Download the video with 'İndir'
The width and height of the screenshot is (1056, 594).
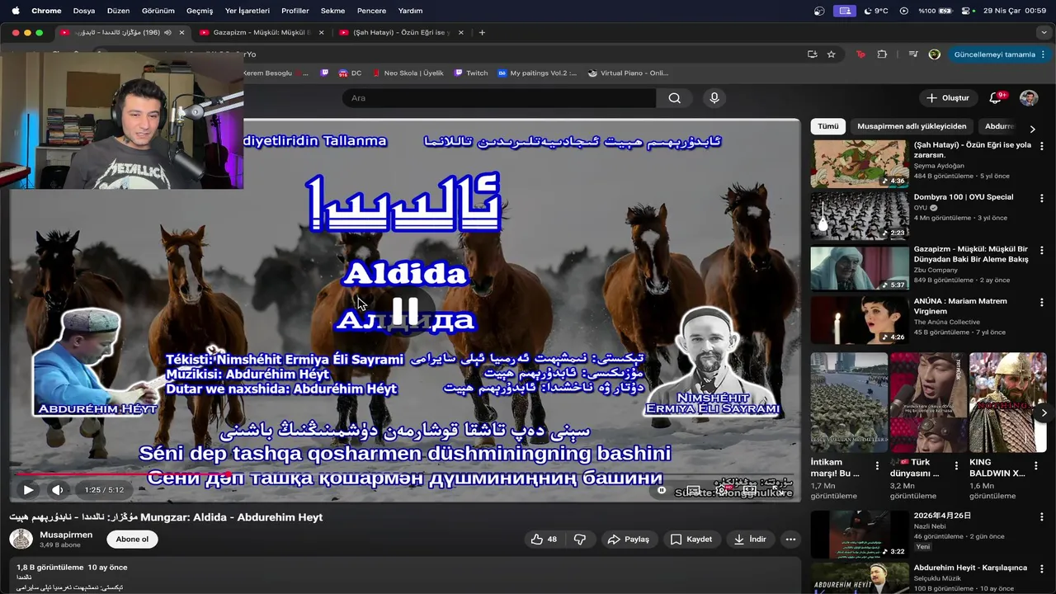(x=750, y=539)
